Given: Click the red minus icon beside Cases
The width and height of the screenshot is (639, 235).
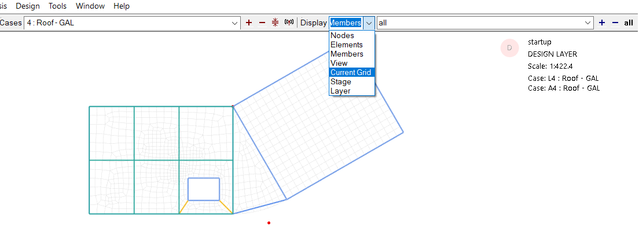Looking at the screenshot, I should 262,23.
